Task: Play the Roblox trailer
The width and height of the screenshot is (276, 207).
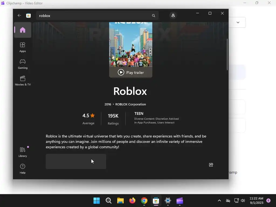Action: [131, 72]
